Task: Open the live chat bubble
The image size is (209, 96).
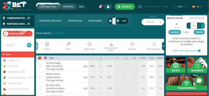Action: pyautogui.click(x=199, y=80)
